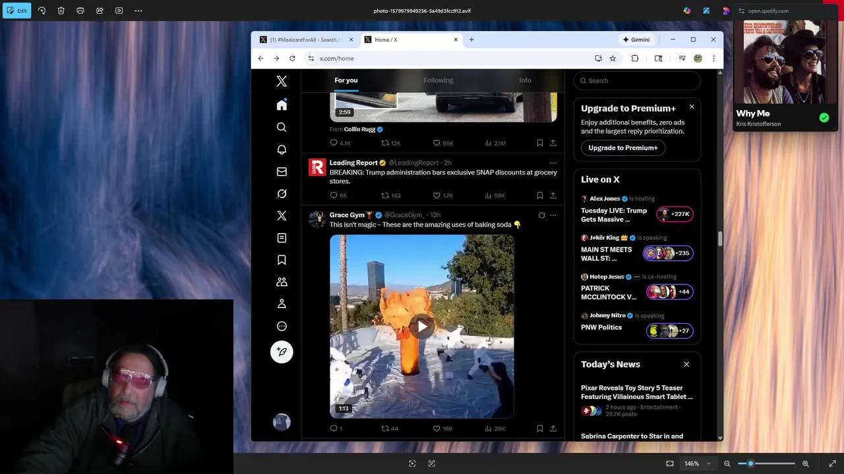The height and width of the screenshot is (474, 844).
Task: Like the Leading Report post
Action: 442,196
